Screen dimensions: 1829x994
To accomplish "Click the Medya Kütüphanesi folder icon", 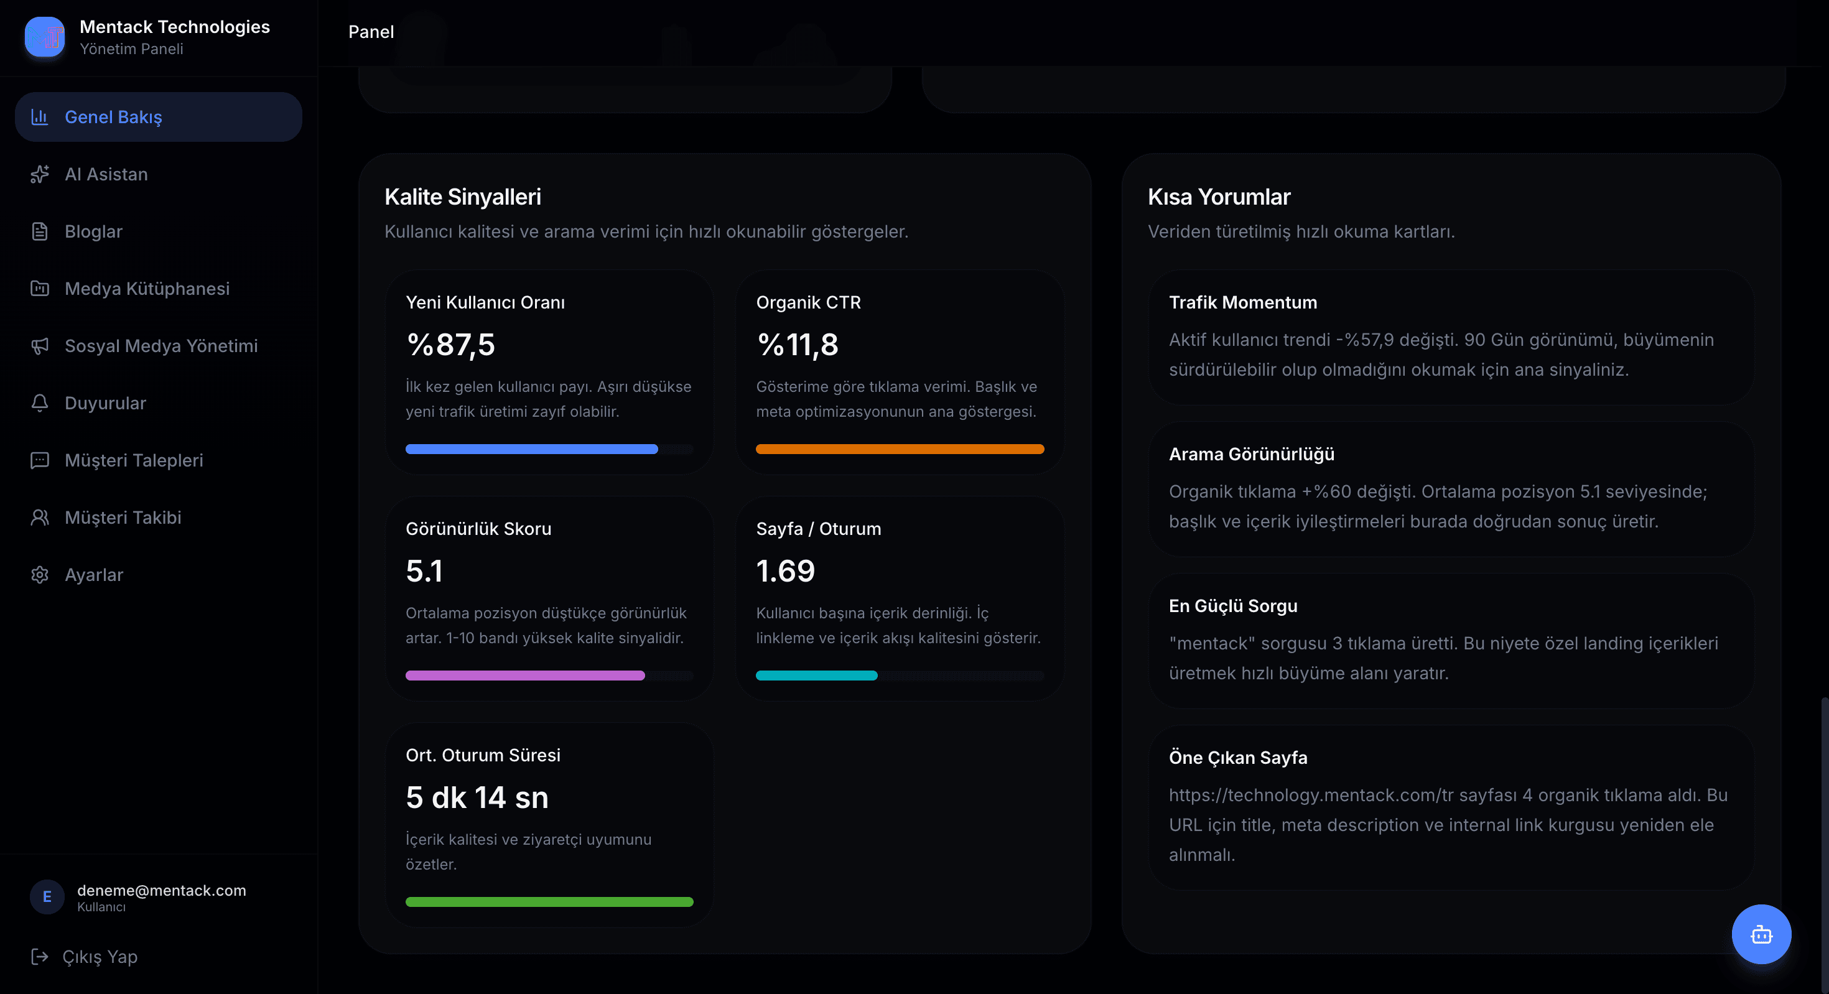I will point(40,288).
